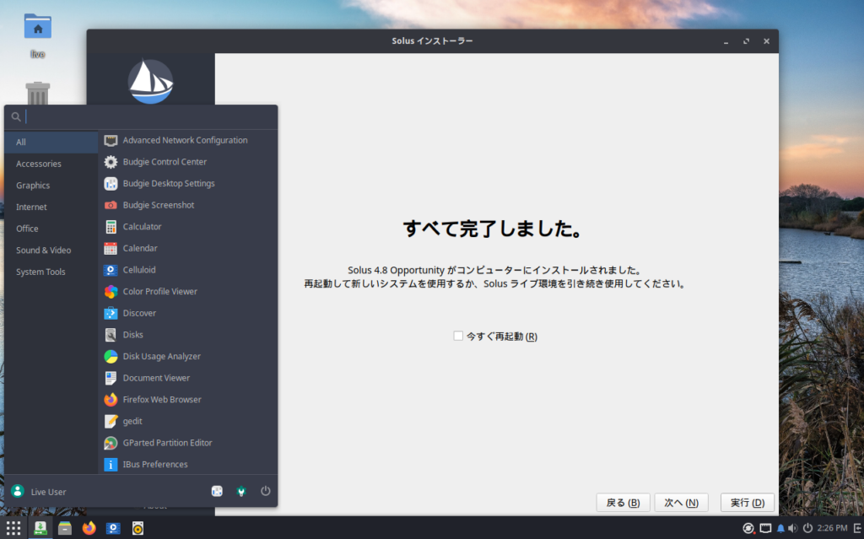Launch GParted Partition Editor
Image resolution: width=864 pixels, height=539 pixels.
pos(167,443)
